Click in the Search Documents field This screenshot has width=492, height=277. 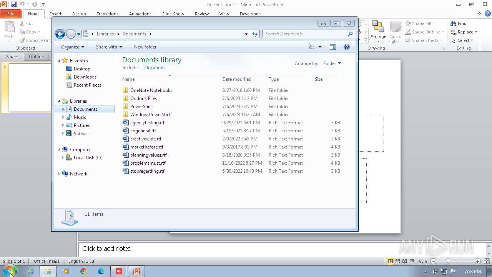click(x=306, y=34)
